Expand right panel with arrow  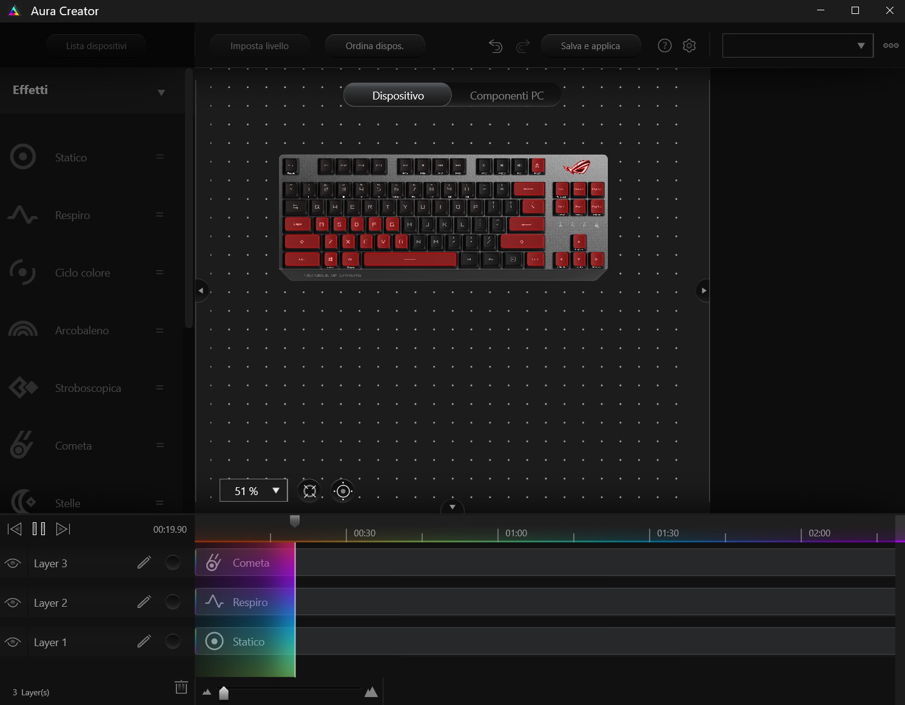tap(704, 291)
